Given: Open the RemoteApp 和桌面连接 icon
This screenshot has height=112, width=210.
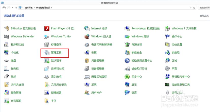Looking at the screenshot, I should click(x=127, y=28).
